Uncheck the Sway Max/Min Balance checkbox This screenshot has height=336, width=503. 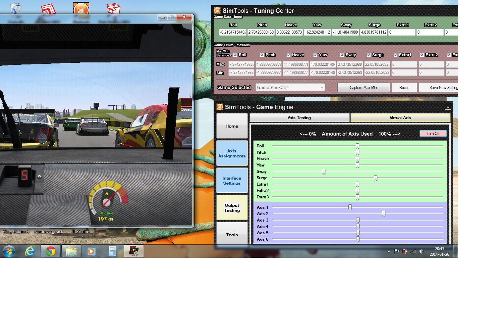pyautogui.click(x=342, y=55)
